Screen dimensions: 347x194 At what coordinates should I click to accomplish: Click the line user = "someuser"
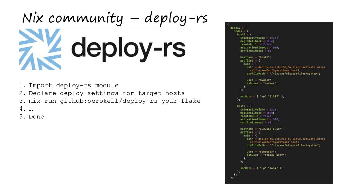click(261, 152)
